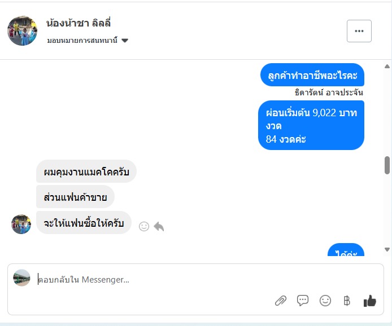This screenshot has height=326, width=392.
Task: Click sender avatar beside last received message
Action: (21, 224)
